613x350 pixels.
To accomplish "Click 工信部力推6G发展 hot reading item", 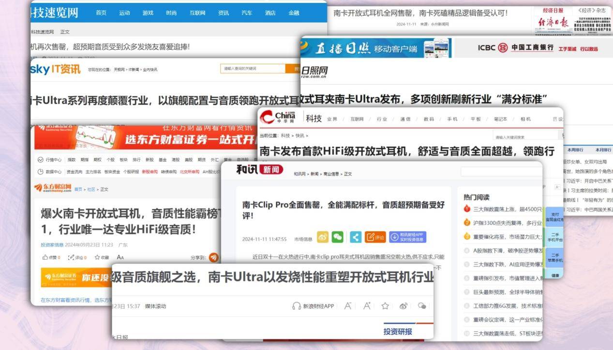I will (507, 306).
